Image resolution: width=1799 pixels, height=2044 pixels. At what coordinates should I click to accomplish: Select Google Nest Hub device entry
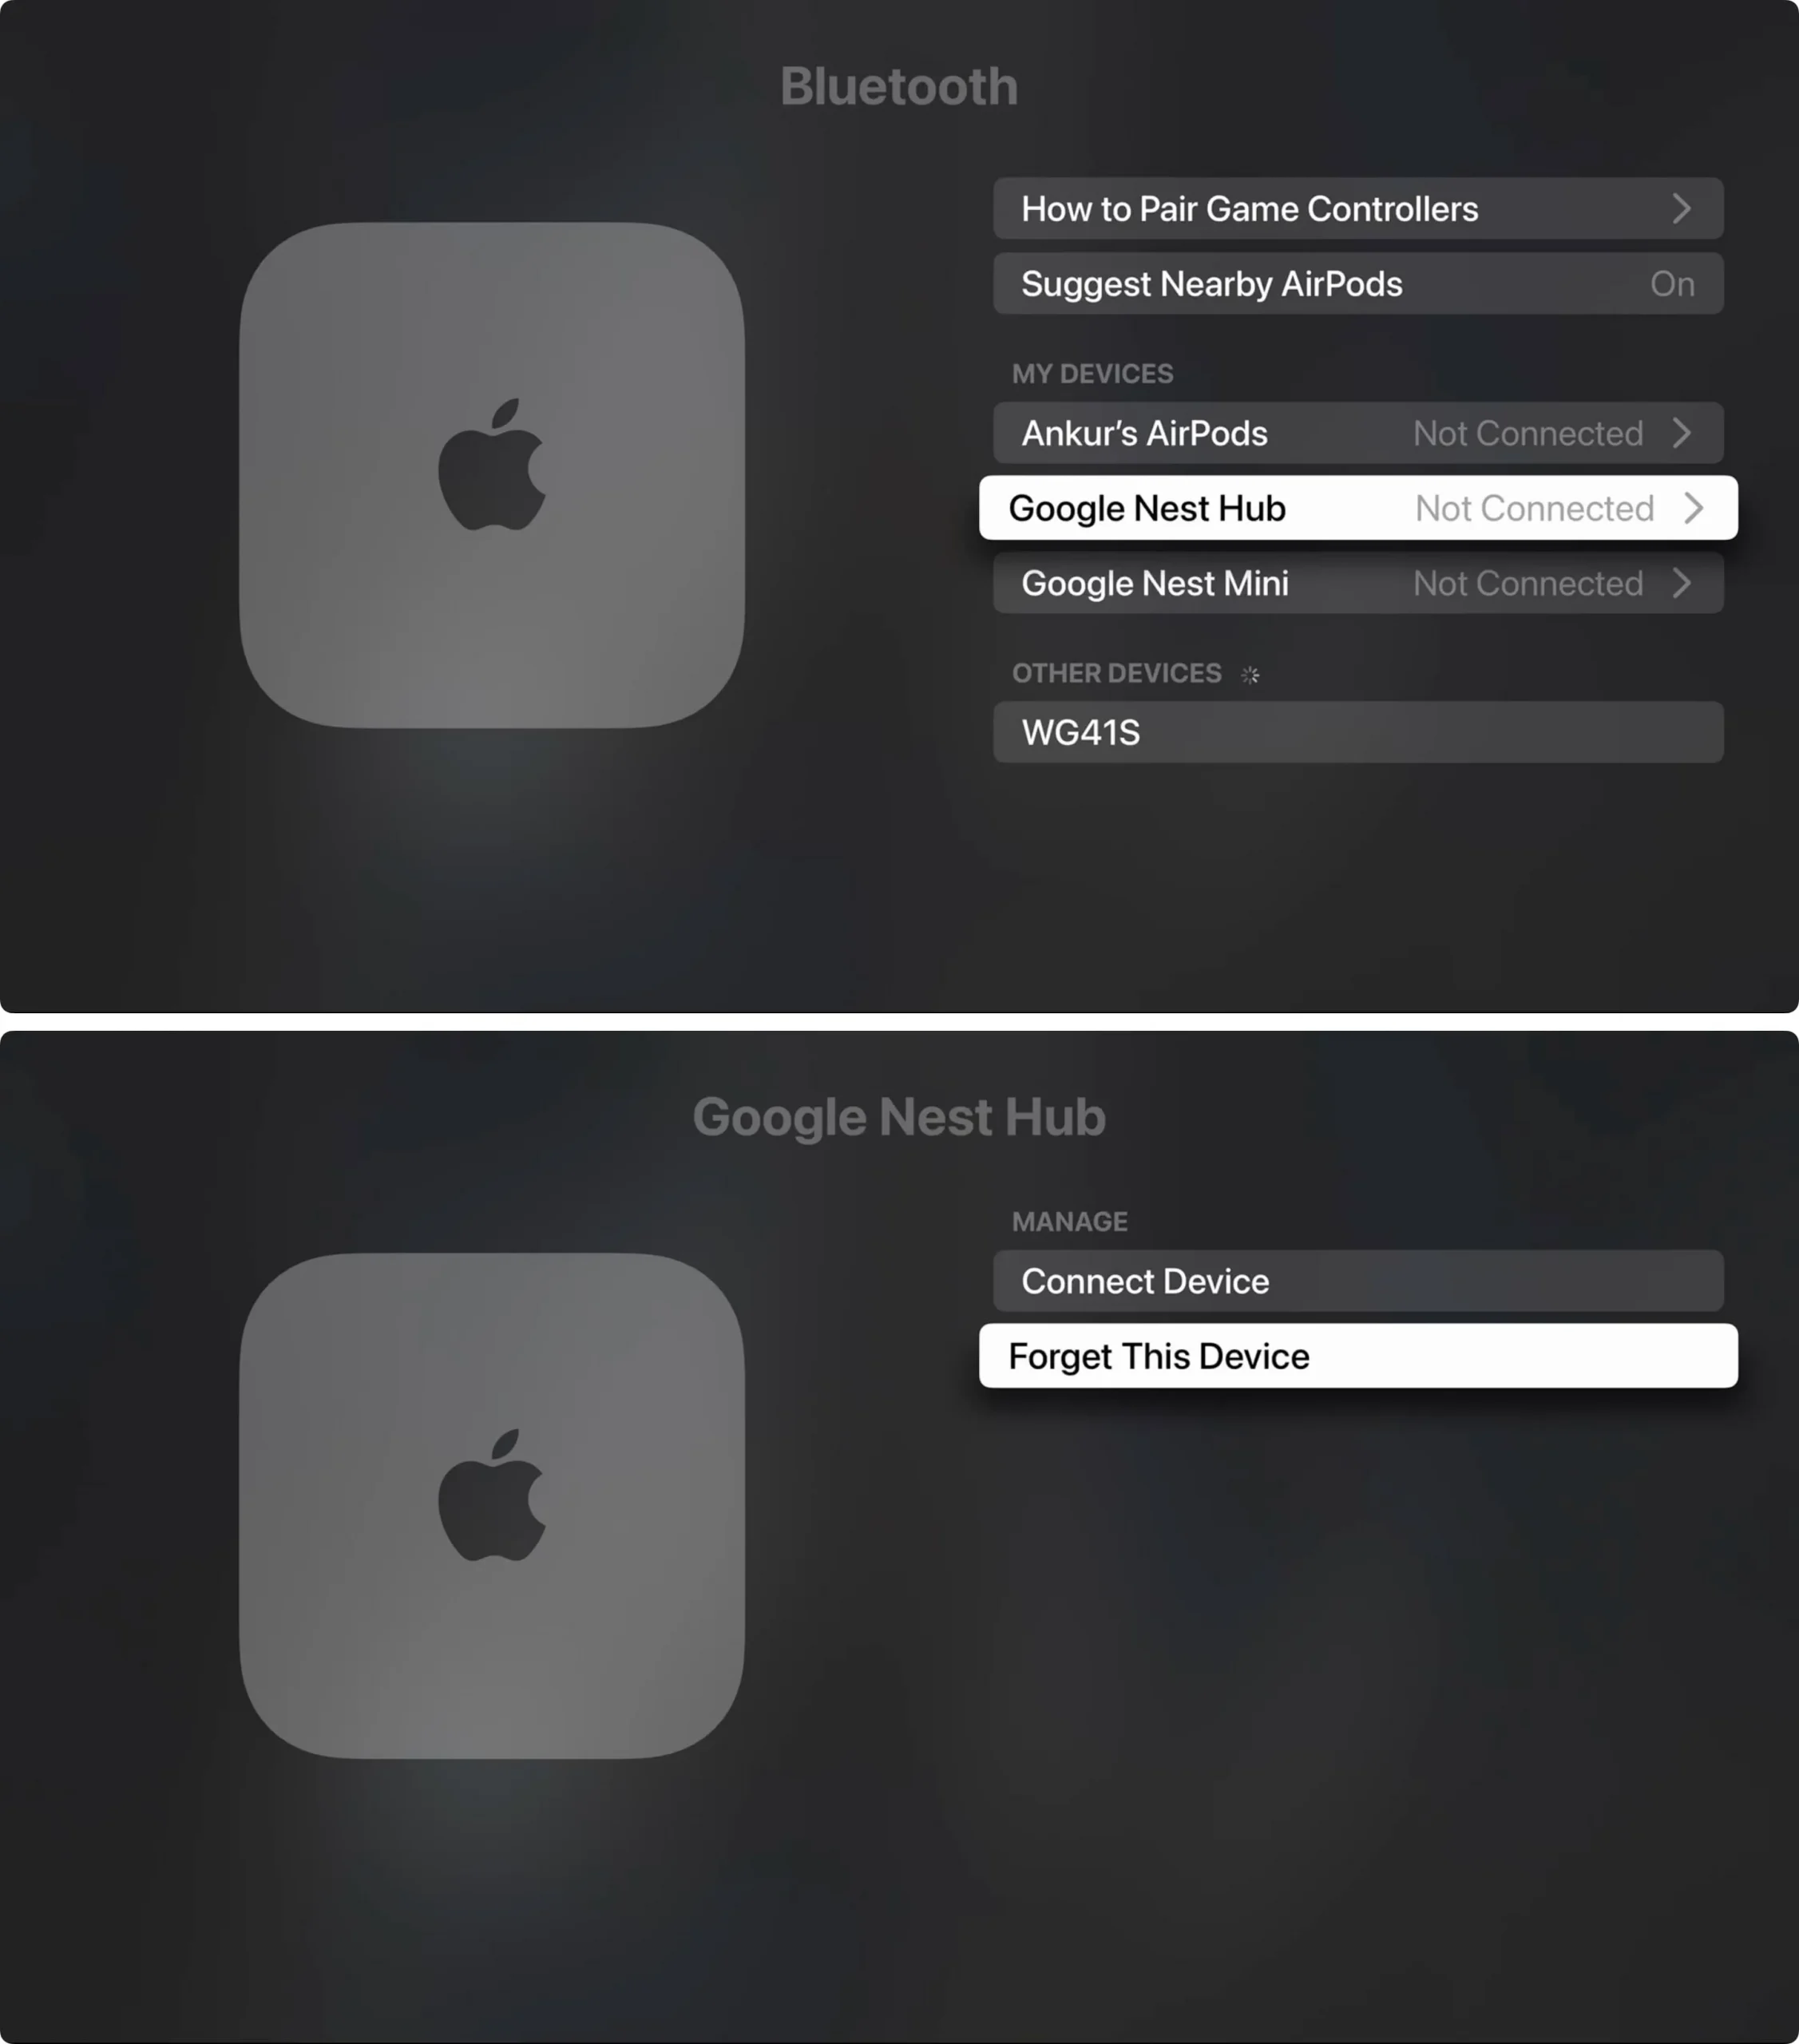coord(1357,508)
